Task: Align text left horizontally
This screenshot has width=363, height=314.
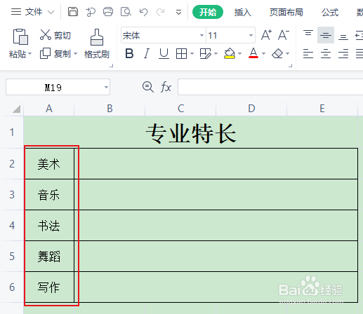Action: tap(308, 54)
